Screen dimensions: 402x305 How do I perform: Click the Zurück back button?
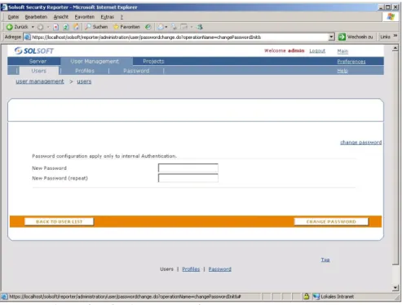17,27
